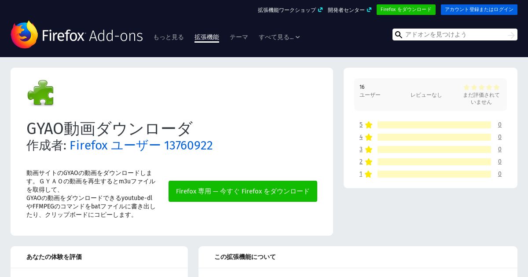Click the Firefox をダウンロード header button
Viewport: 528px width, 277px height.
tap(406, 10)
